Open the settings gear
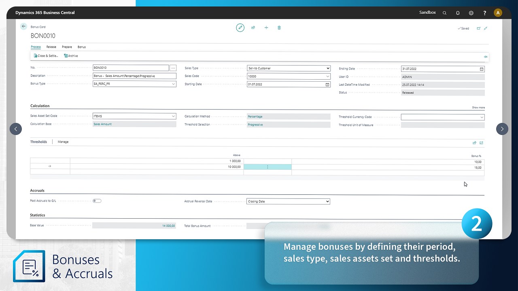This screenshot has height=291, width=518. (471, 13)
